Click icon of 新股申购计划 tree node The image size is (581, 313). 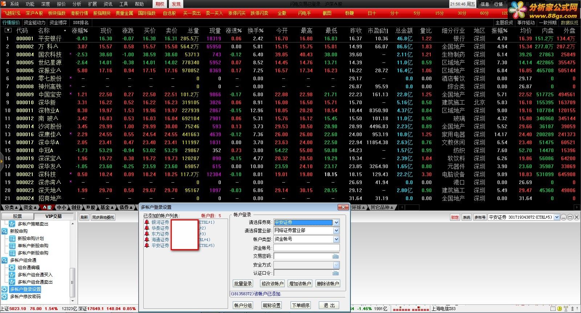coord(12,239)
